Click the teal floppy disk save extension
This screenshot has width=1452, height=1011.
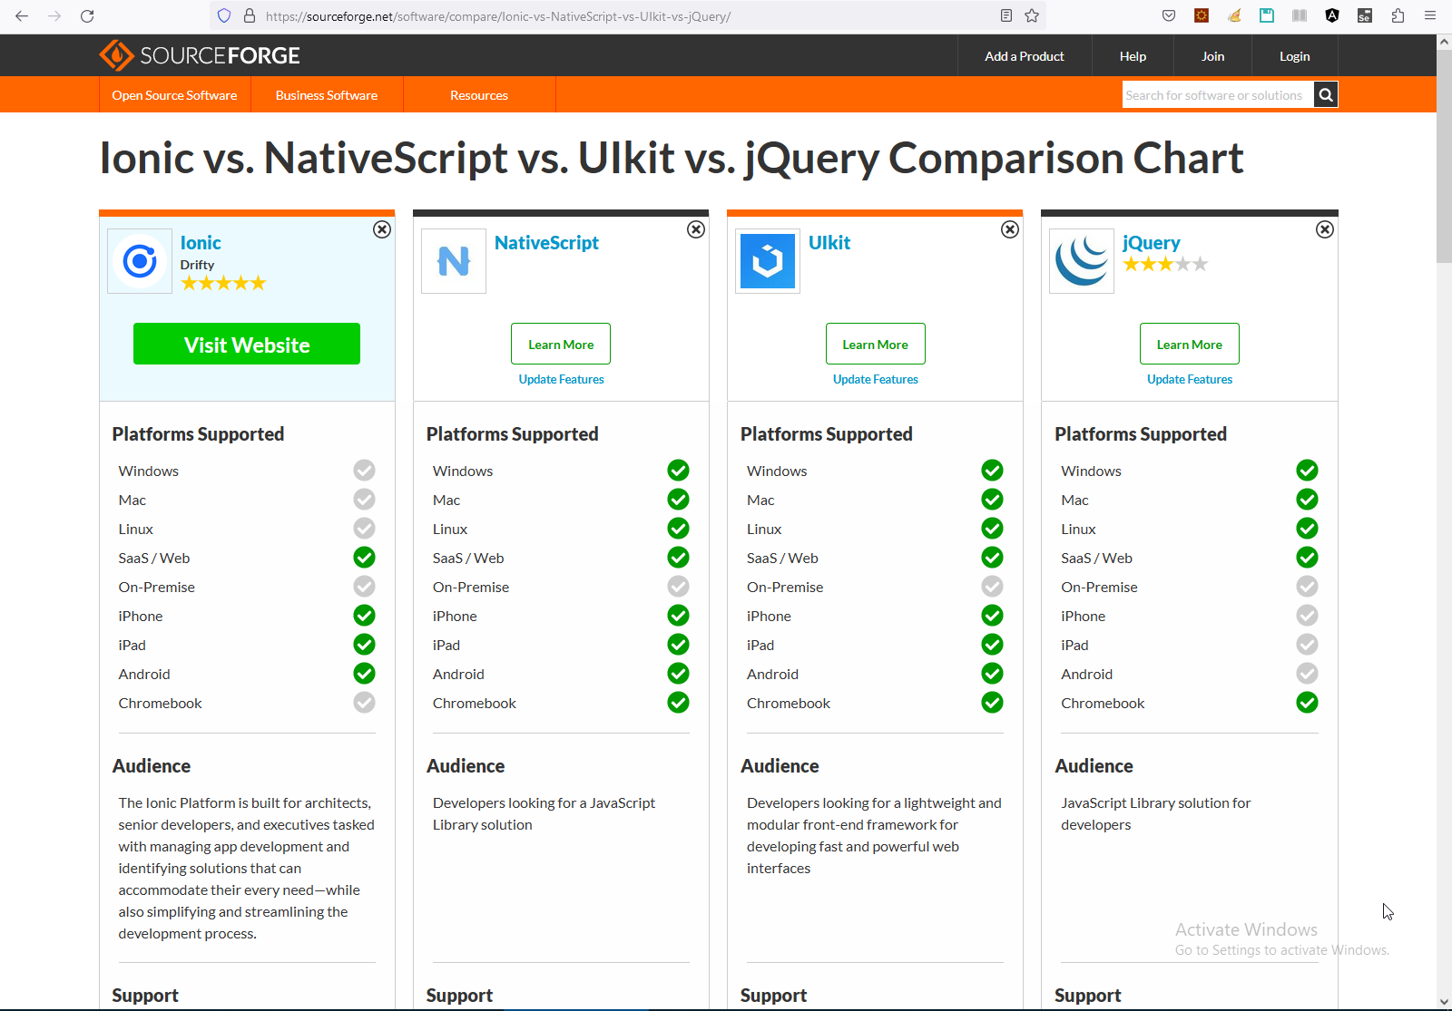1267,15
